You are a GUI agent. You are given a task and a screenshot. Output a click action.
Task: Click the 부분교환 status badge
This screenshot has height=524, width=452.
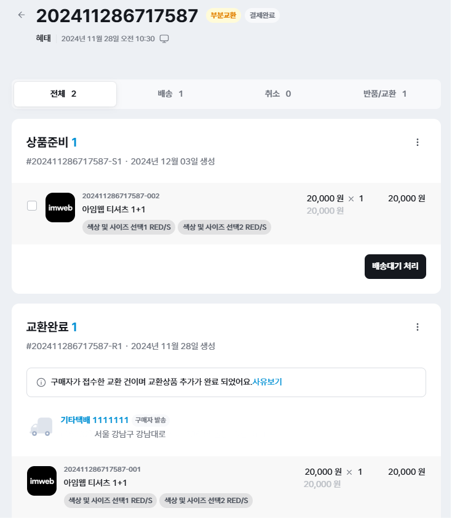coord(223,15)
